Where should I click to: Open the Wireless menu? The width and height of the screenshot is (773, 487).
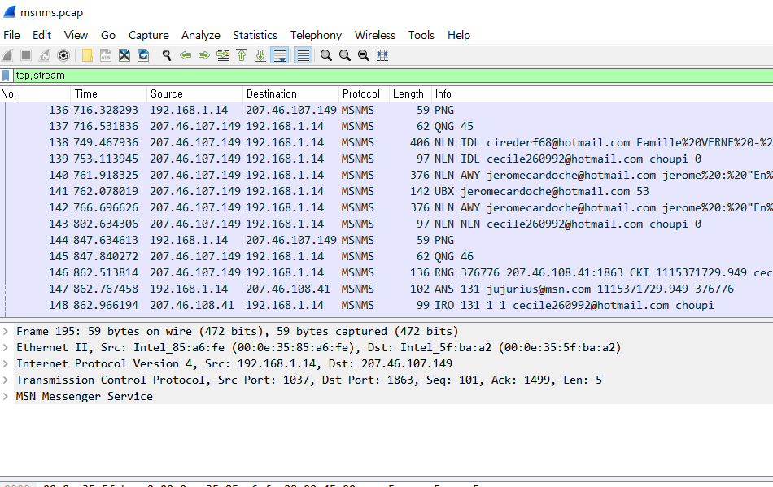point(374,35)
